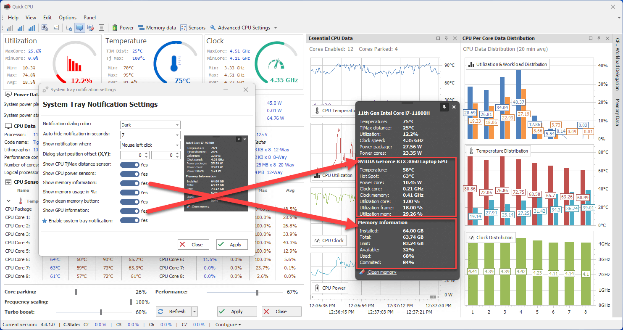Open Notification dialog color dropdown
This screenshot has width=623, height=330.
point(150,125)
